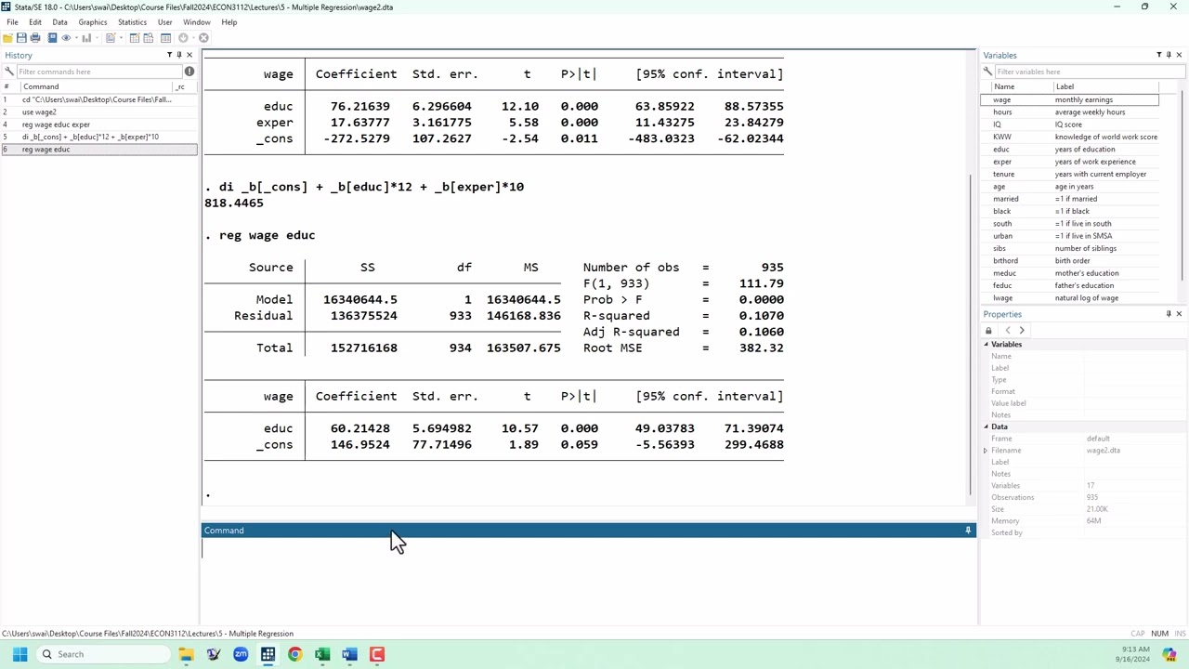The width and height of the screenshot is (1189, 669).
Task: Select the 'hours' variable row
Action: pyautogui.click(x=1070, y=111)
